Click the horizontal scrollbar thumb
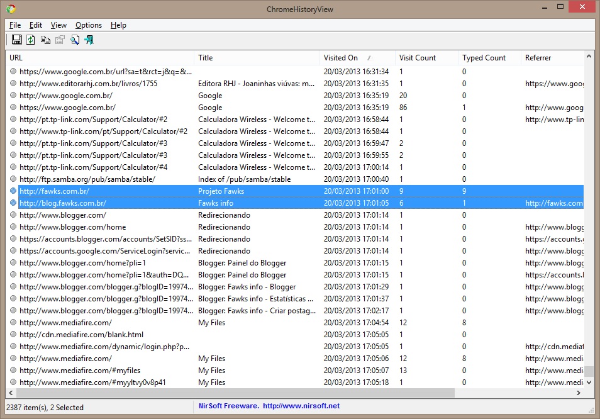600x419 pixels. (235, 393)
